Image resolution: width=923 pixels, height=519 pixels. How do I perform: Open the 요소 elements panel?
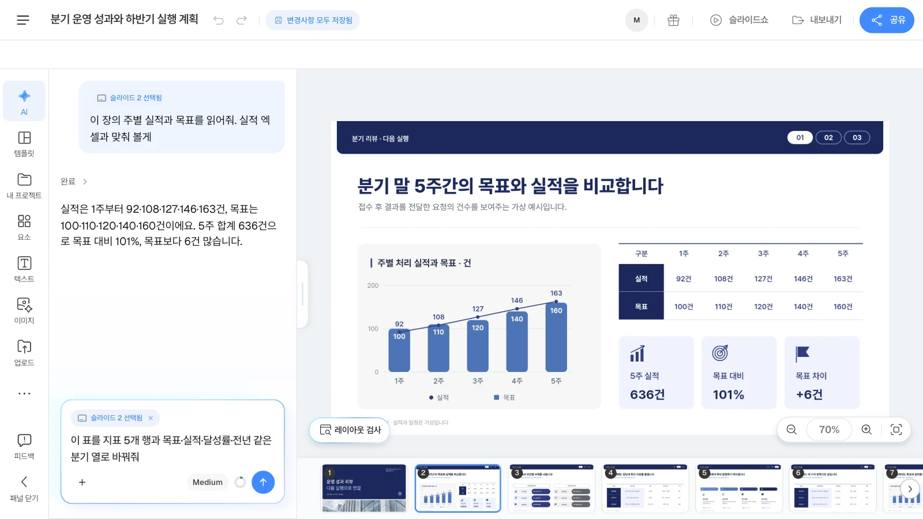click(24, 227)
